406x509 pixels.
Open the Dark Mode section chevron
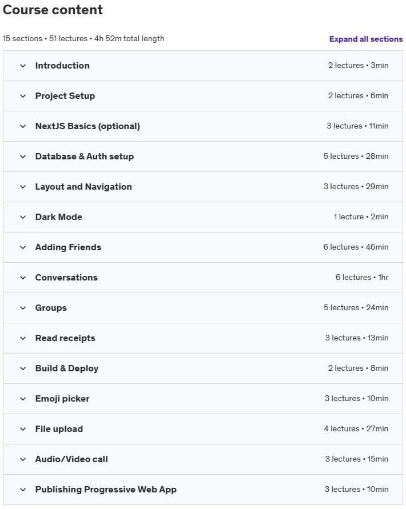click(23, 217)
